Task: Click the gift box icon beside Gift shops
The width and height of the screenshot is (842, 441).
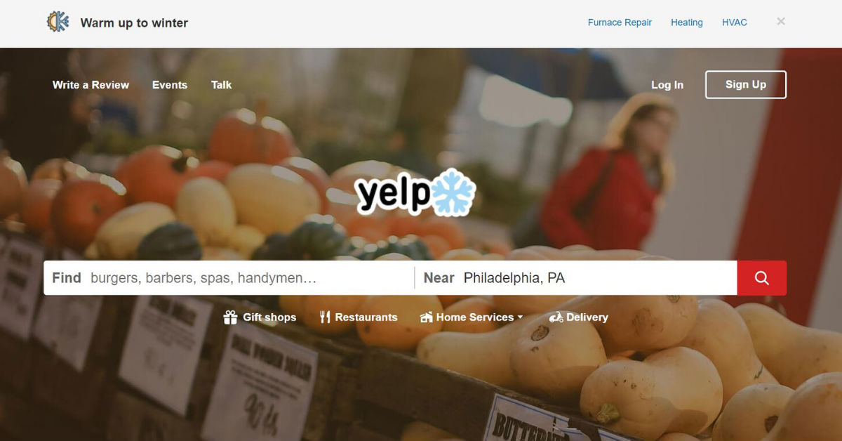Action: (x=230, y=317)
